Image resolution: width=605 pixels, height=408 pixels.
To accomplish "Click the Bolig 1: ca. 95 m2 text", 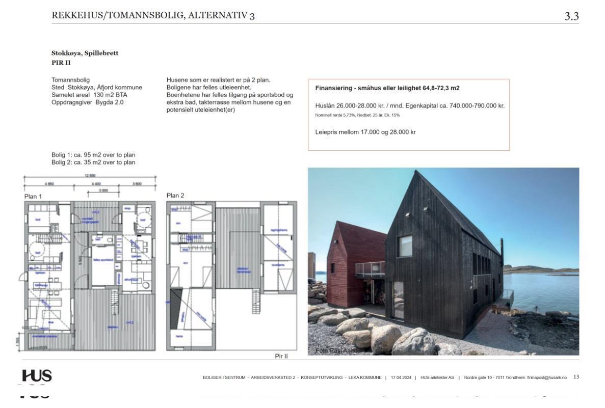I will [93, 155].
